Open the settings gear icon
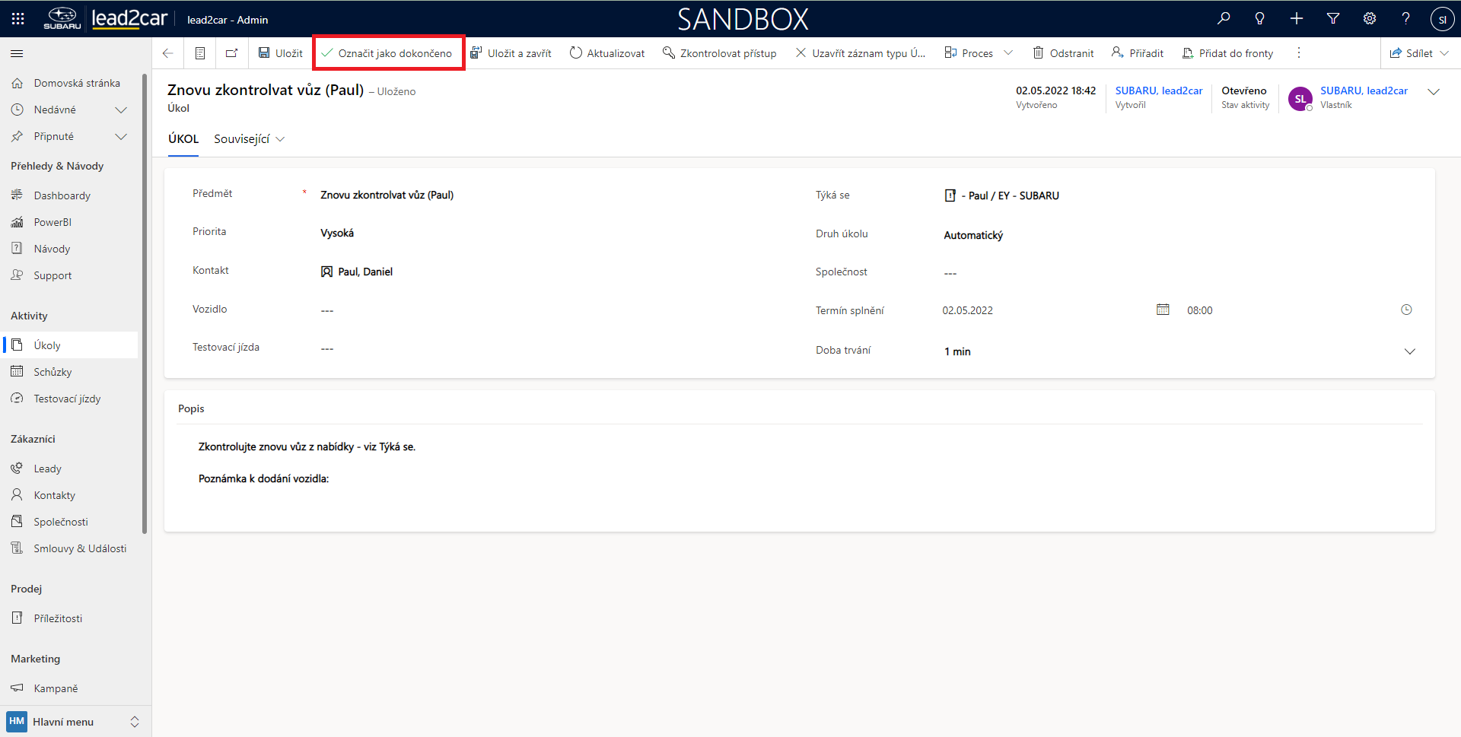The image size is (1461, 737). [1370, 19]
